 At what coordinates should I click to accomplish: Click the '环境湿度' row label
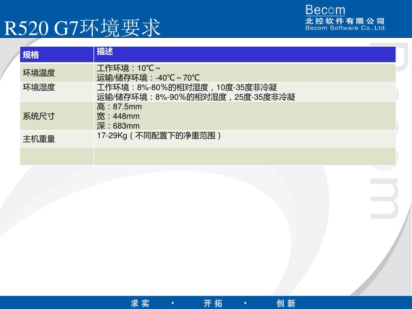(x=39, y=87)
